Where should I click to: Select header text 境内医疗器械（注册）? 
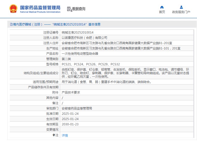pyautogui.click(x=28, y=24)
